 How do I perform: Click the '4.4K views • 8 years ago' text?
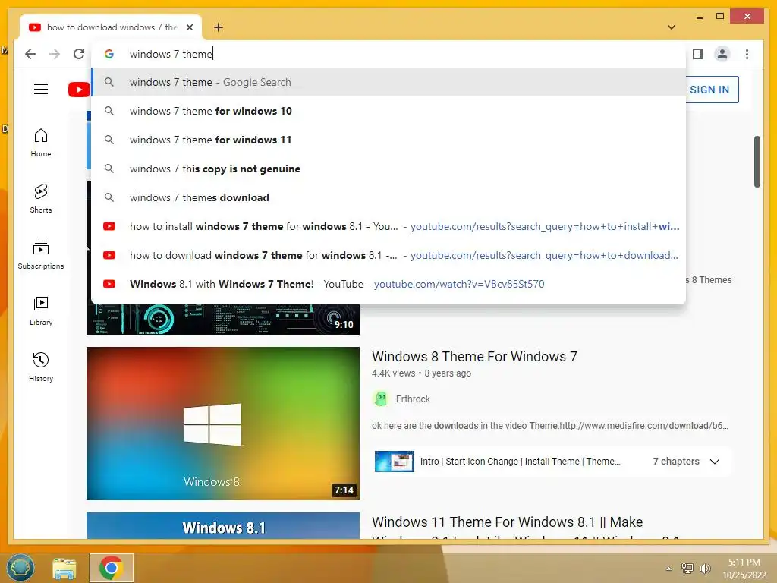[421, 373]
